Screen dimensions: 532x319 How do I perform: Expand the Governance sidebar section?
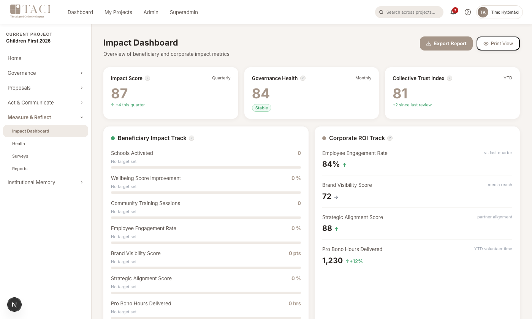[x=46, y=73]
